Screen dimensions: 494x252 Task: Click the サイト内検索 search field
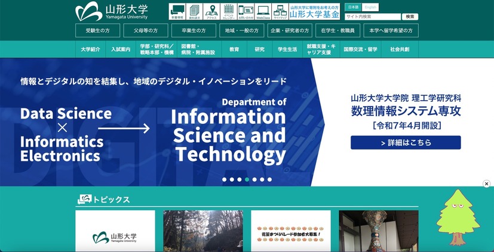[x=373, y=17]
